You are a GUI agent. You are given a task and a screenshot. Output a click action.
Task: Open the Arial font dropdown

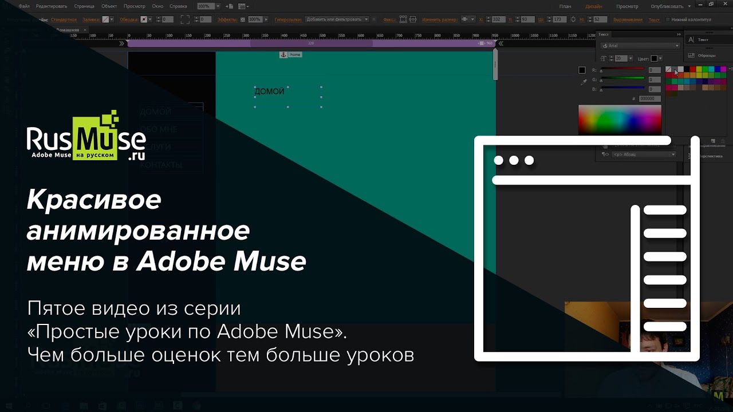(640, 46)
